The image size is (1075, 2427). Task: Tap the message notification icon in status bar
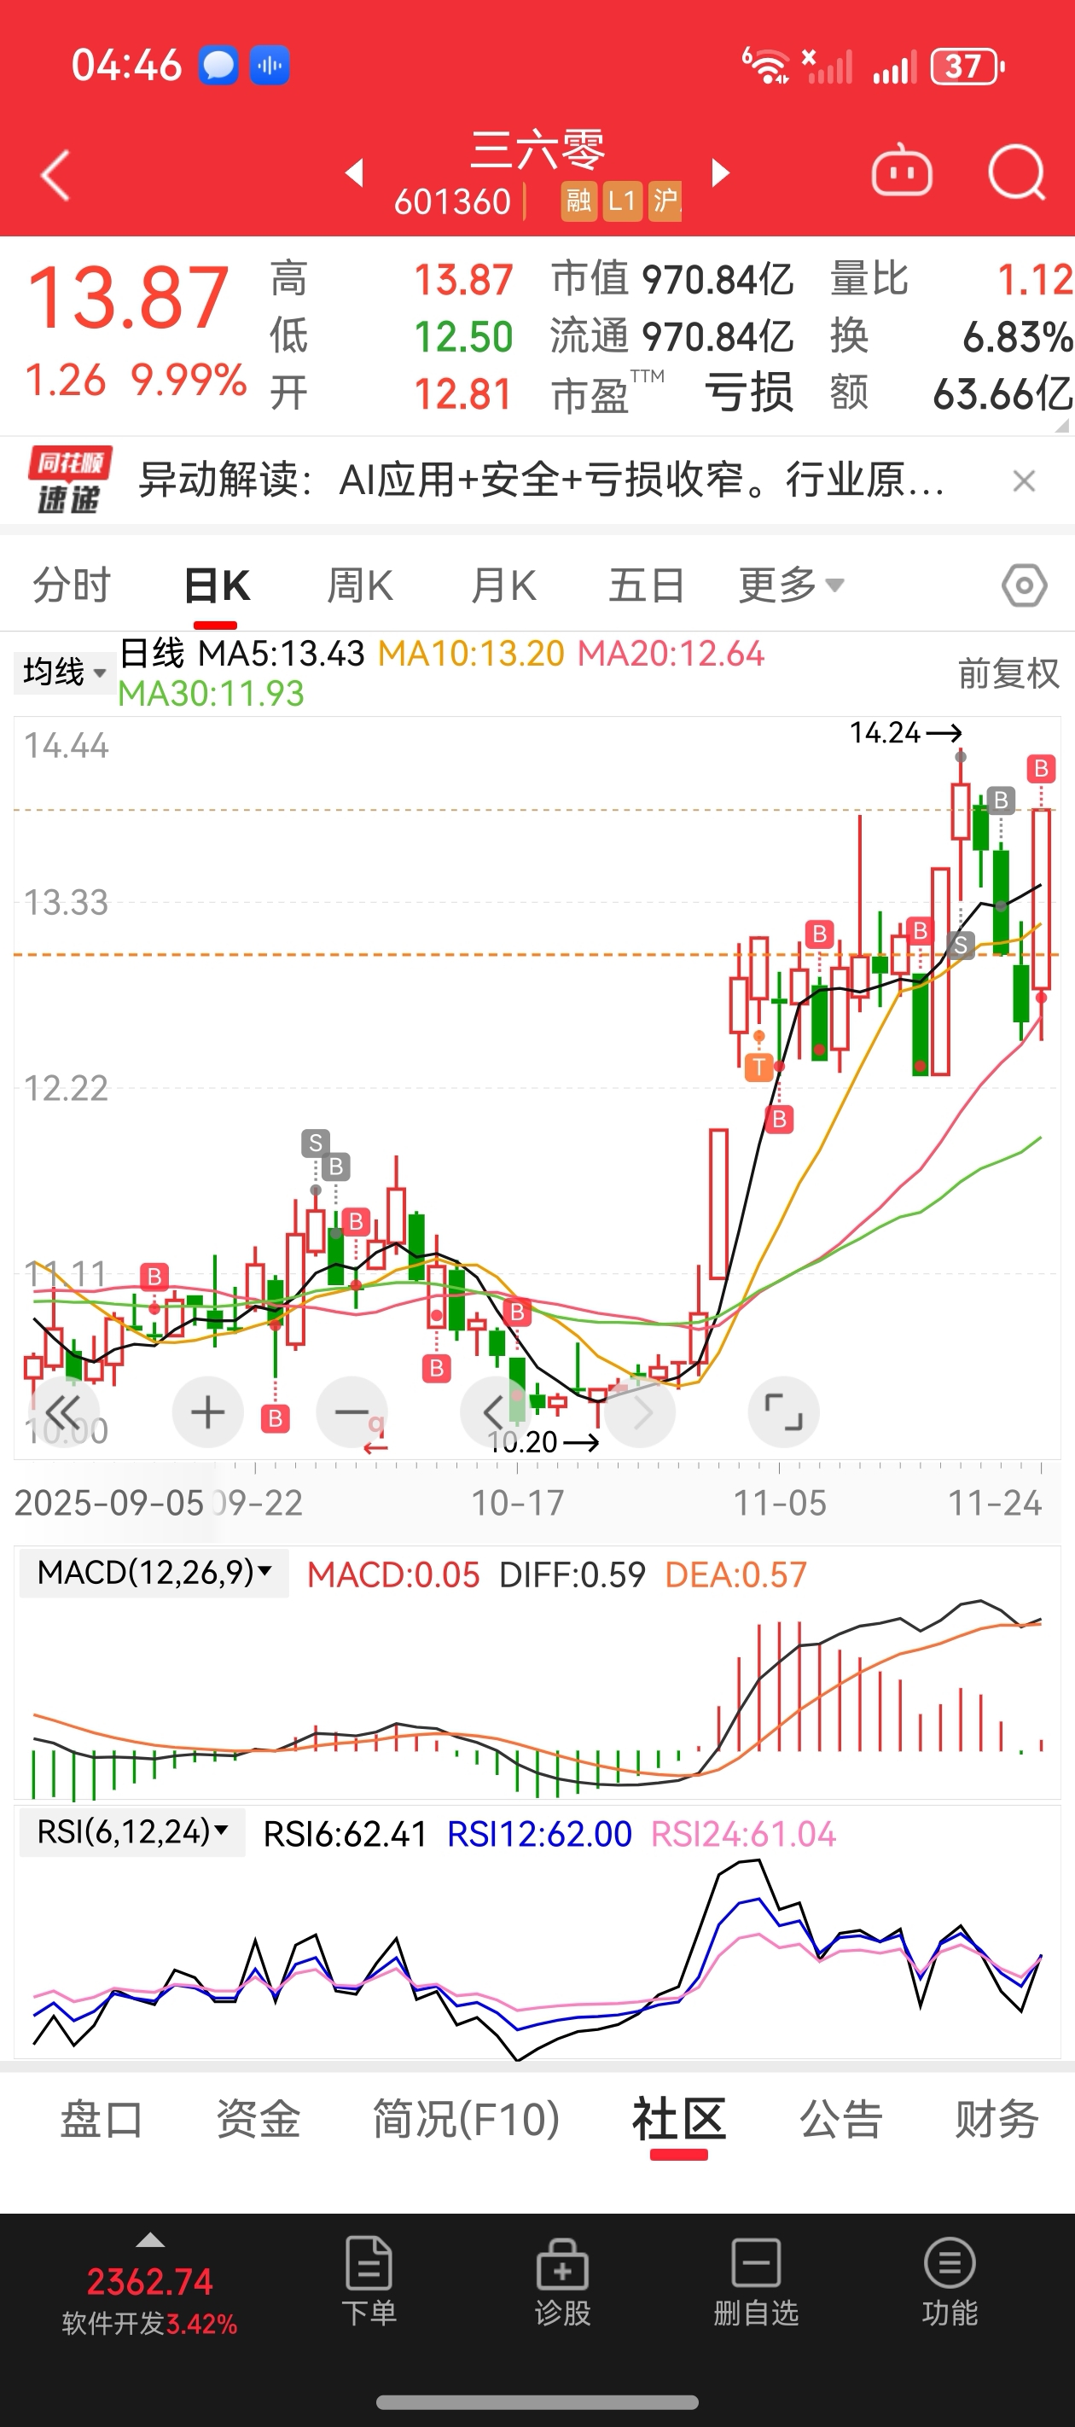(218, 66)
